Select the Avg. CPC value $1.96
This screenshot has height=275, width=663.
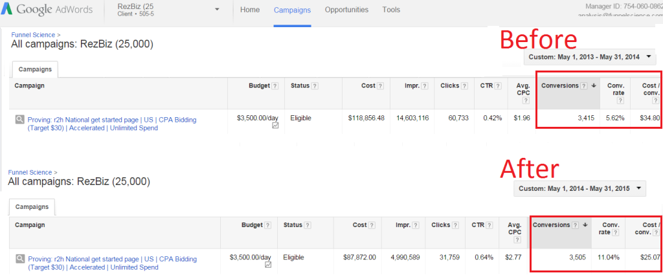521,118
